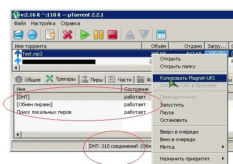This screenshot has height=164, width=233.
Task: Choose Открыть папку in the context menu
Action: coord(190,66)
